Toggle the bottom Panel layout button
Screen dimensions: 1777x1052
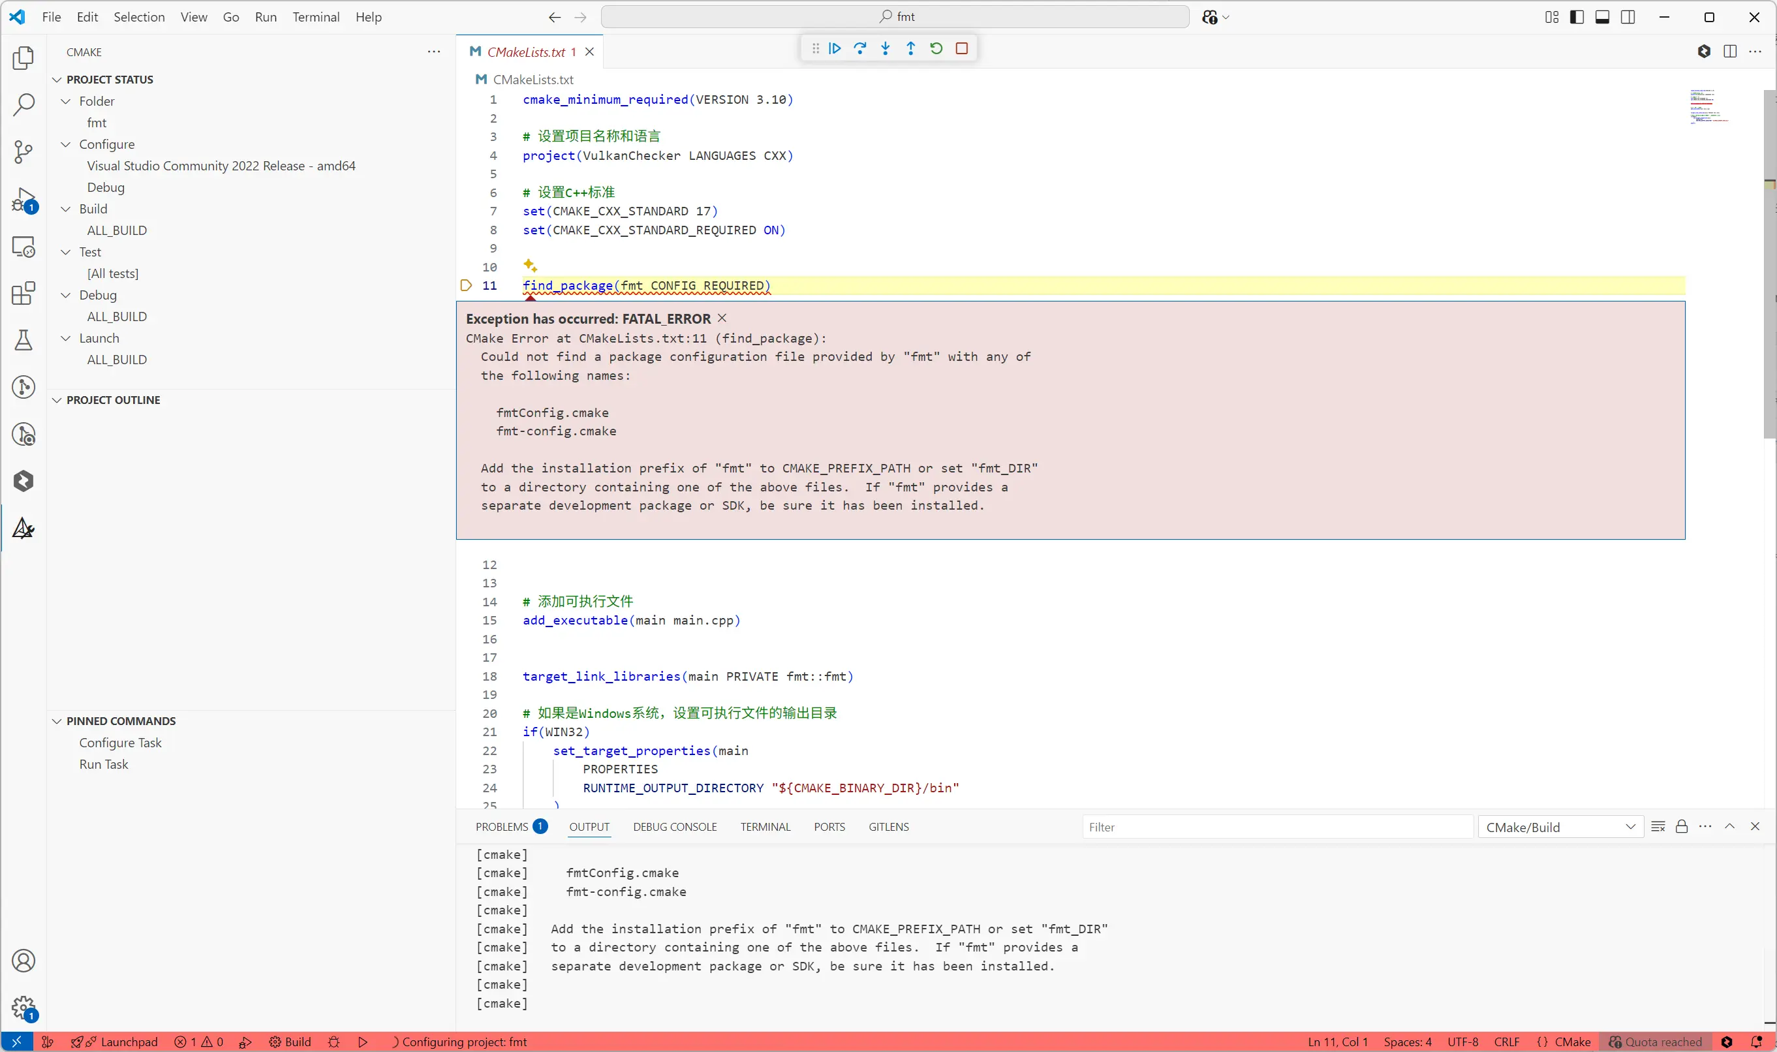tap(1602, 17)
